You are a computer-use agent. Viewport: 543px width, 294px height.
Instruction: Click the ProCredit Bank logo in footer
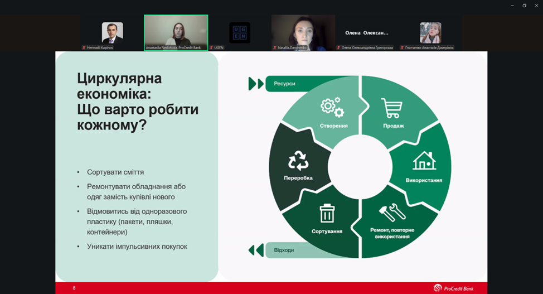pyautogui.click(x=453, y=288)
